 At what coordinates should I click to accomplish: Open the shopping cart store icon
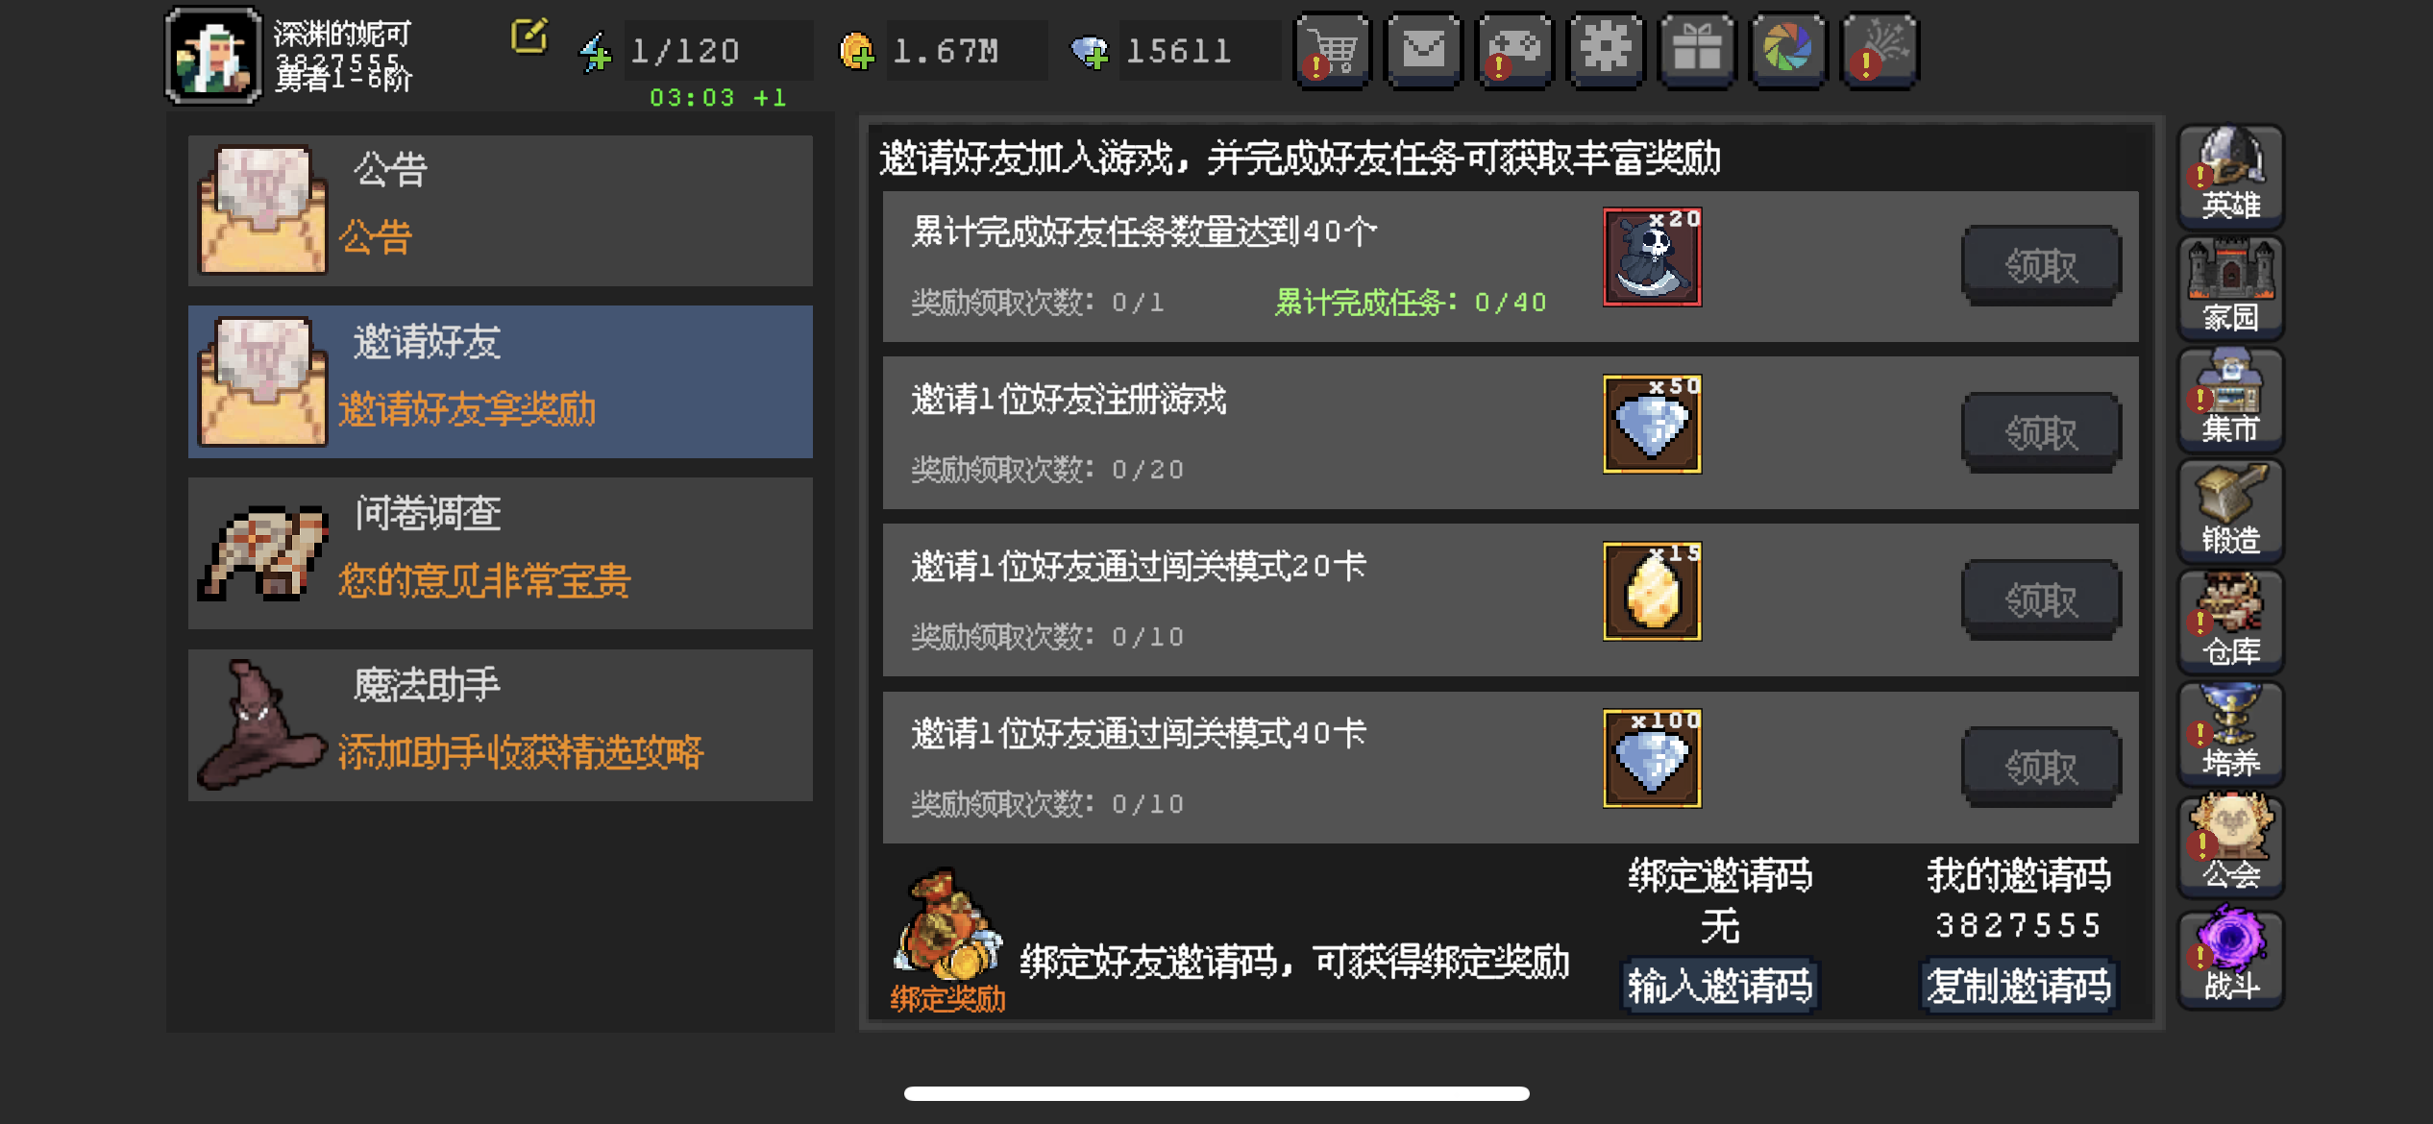pos(1332,50)
